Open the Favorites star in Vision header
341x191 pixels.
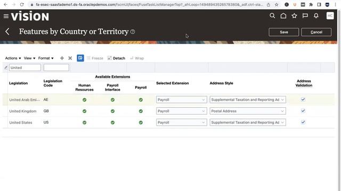294,16
